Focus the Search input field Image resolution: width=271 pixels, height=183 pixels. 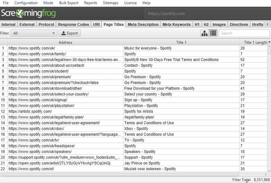click(244, 33)
